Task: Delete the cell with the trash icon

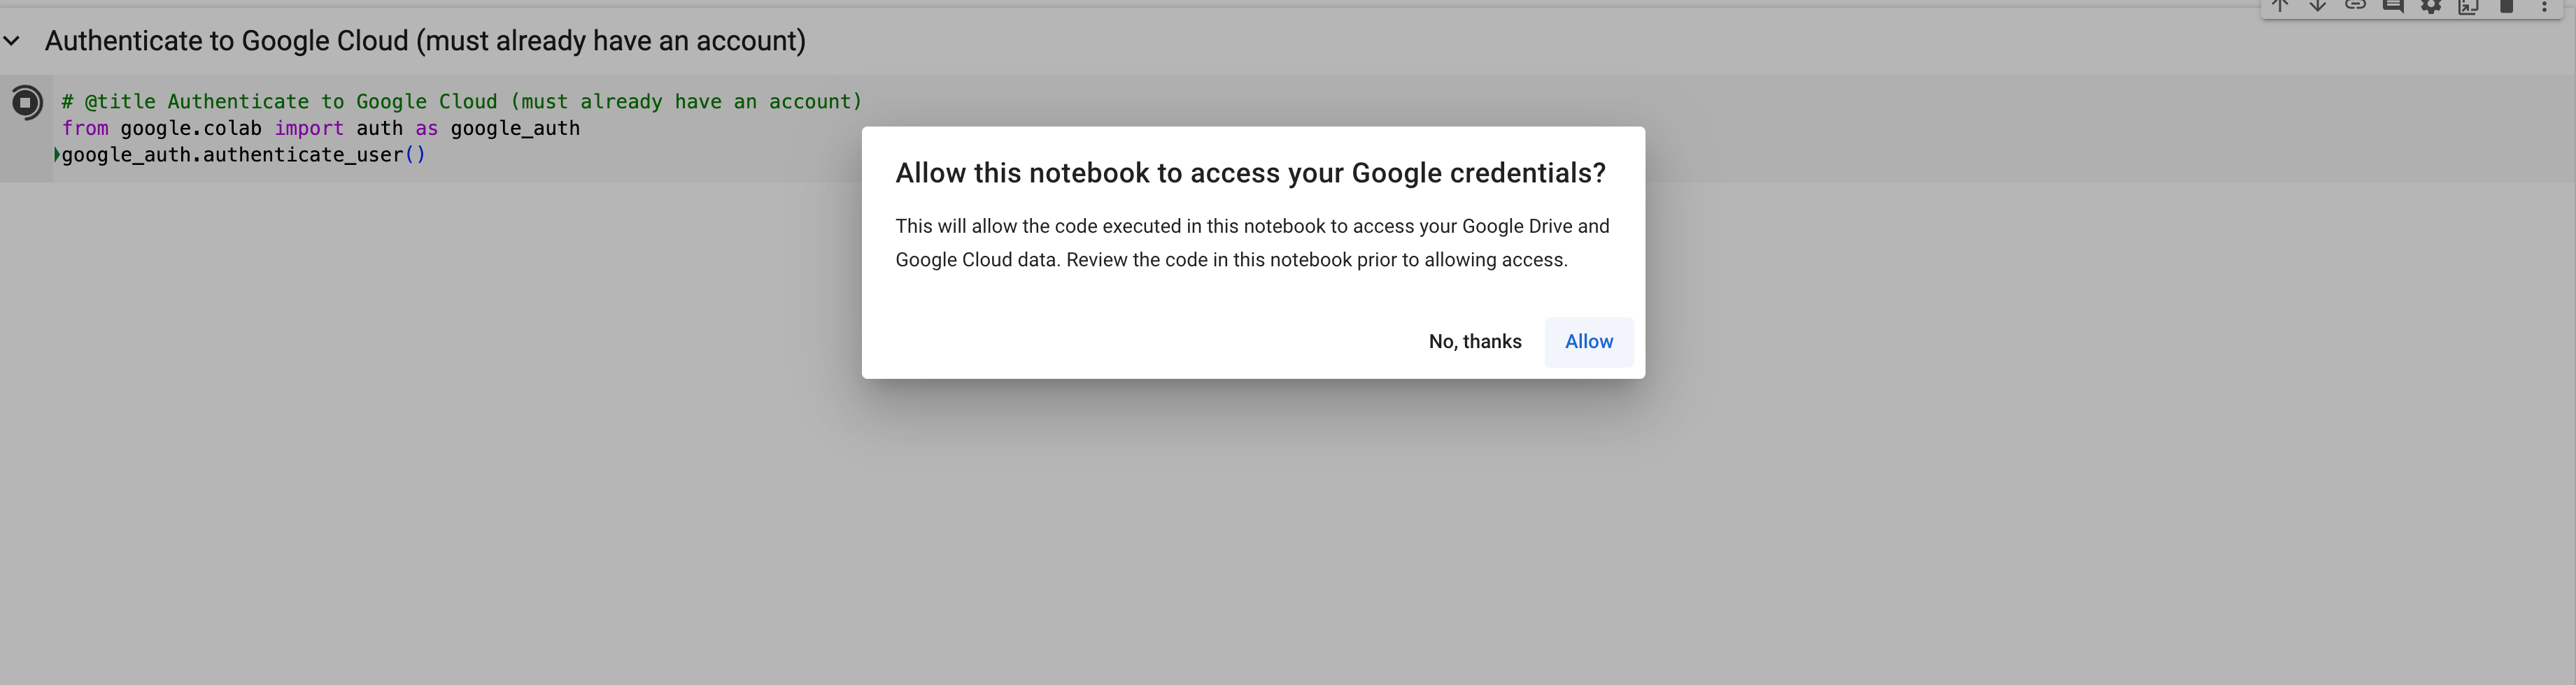Action: coord(2507,6)
